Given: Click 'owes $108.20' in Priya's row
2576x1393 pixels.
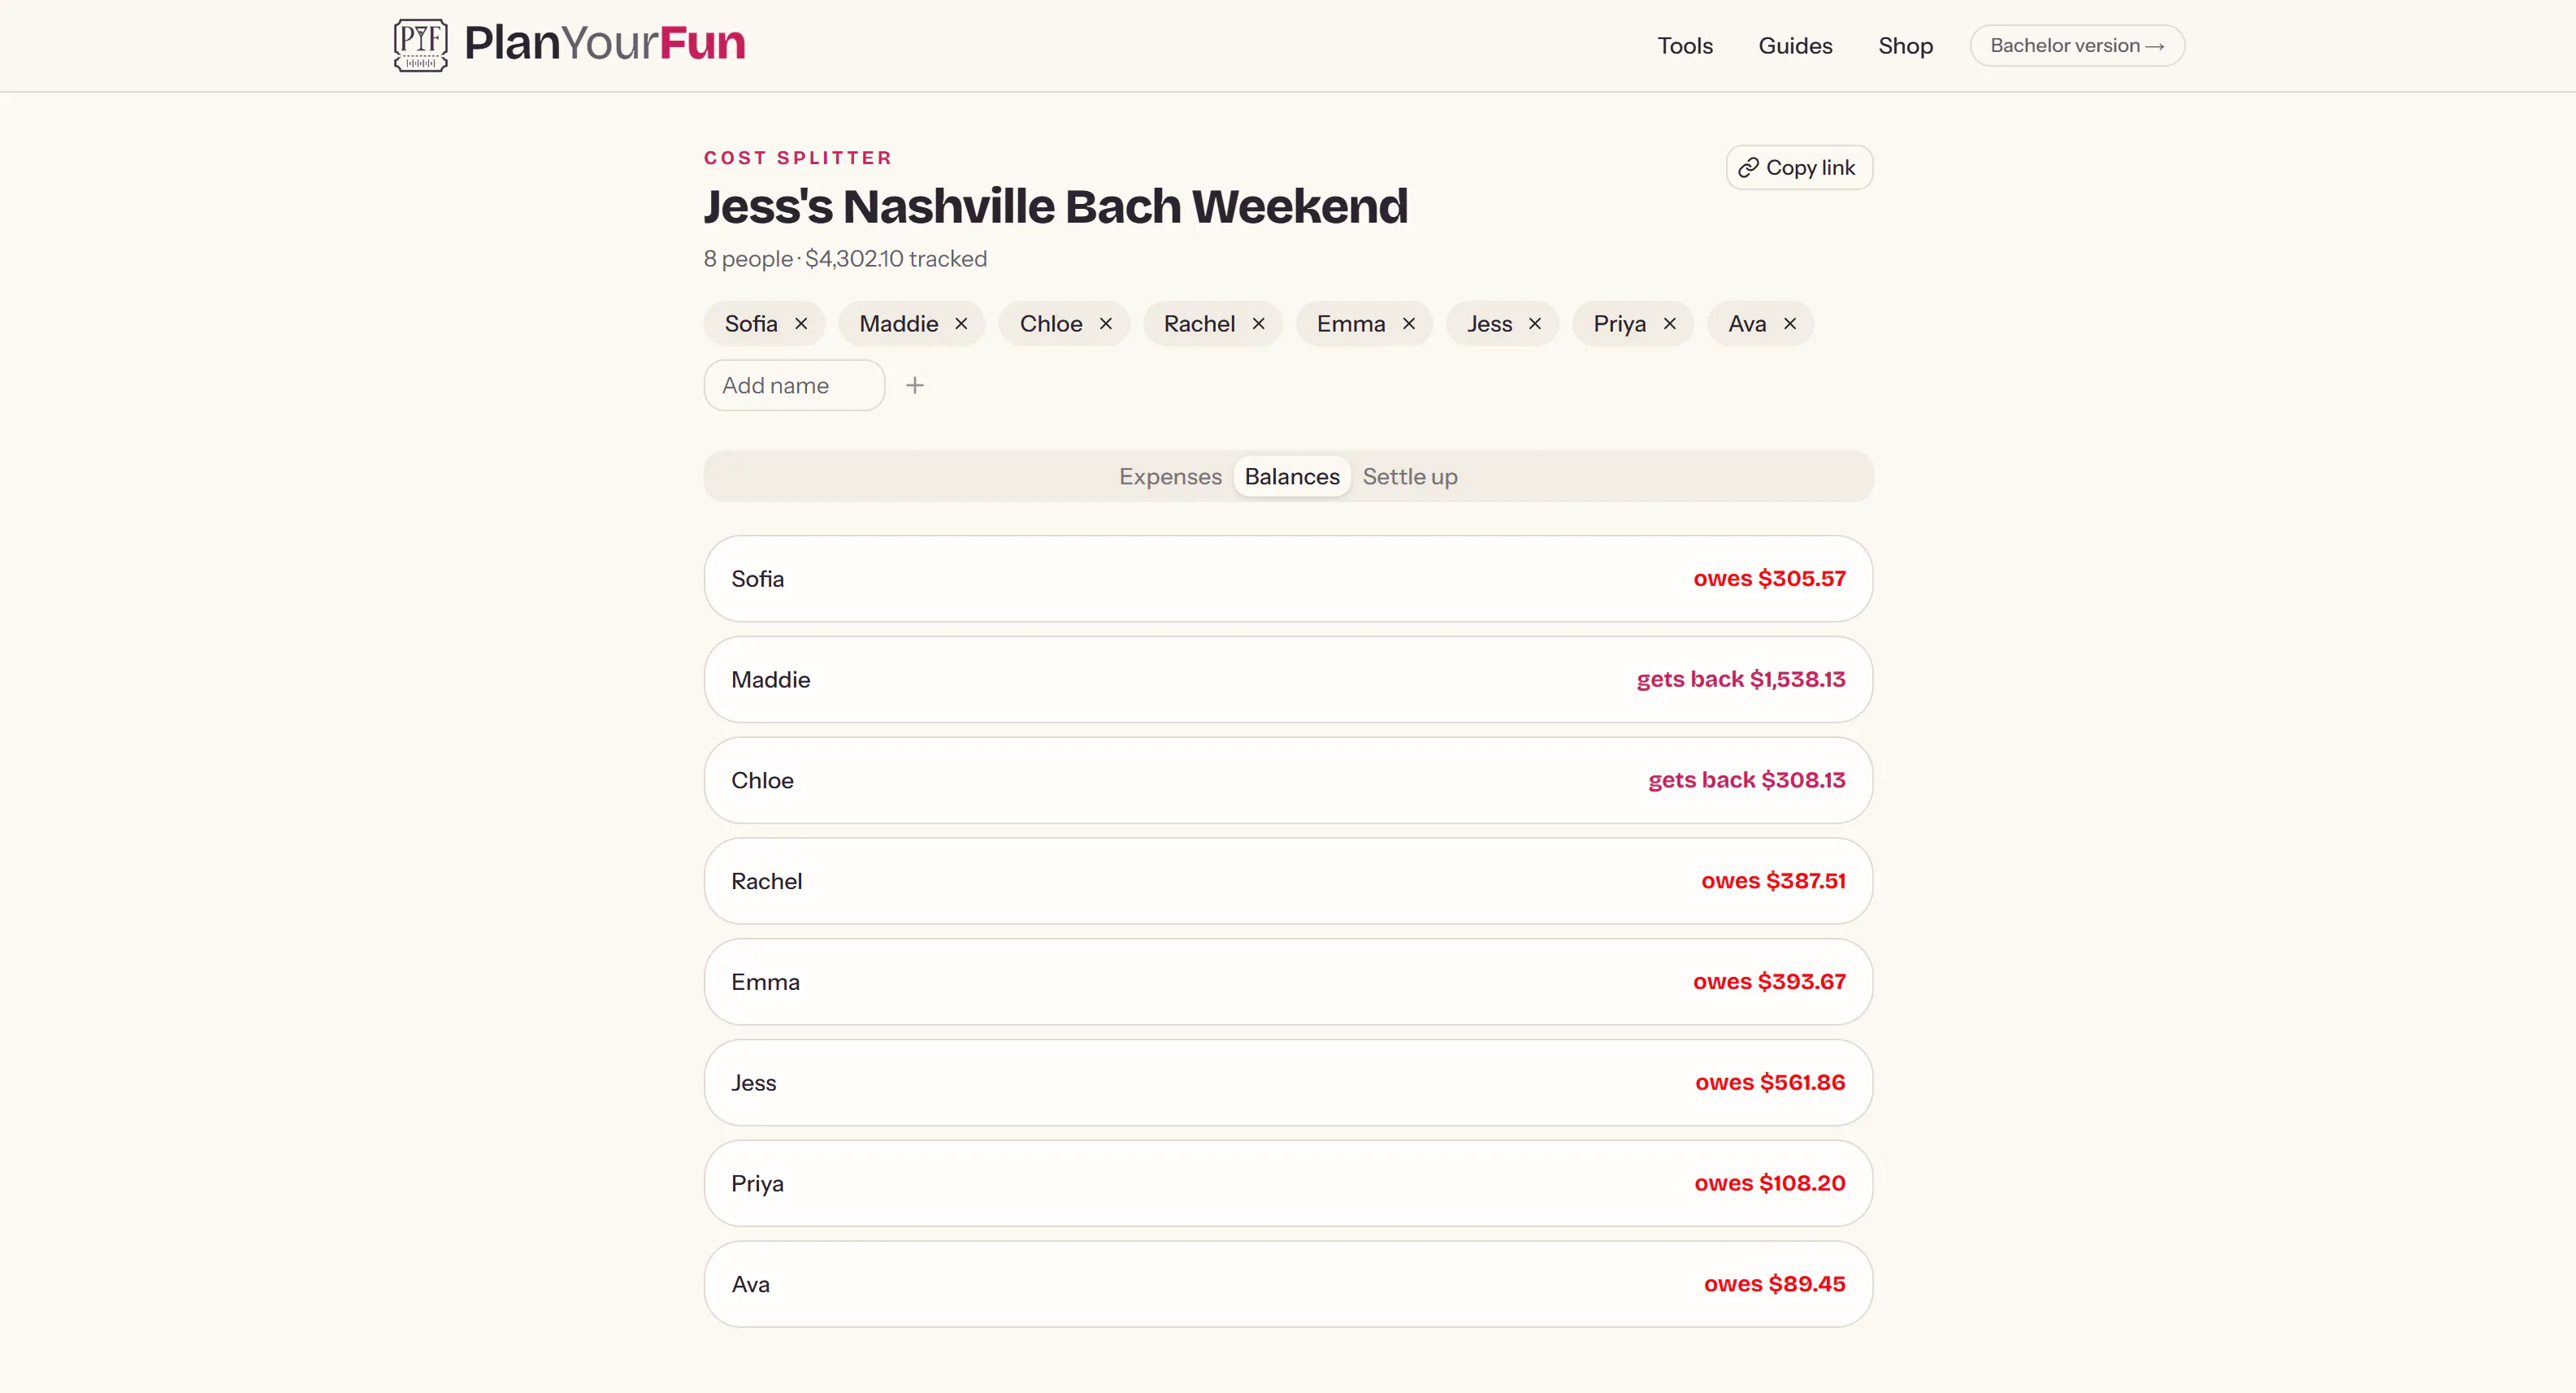Looking at the screenshot, I should point(1770,1184).
